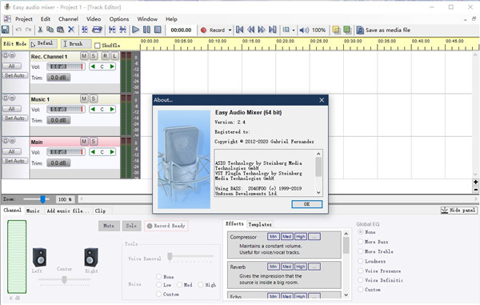The image size is (480, 305).
Task: Pan Music 1 right with green arrow
Action: tap(112, 109)
